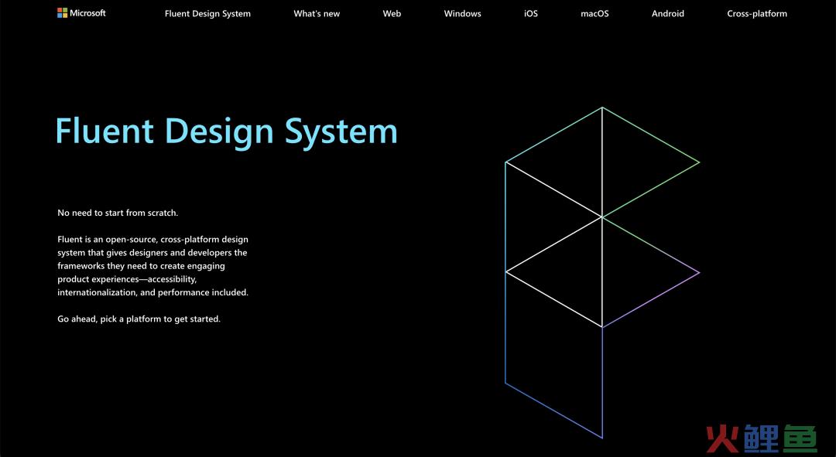Go to What's new page
This screenshot has width=836, height=457.
coord(317,14)
